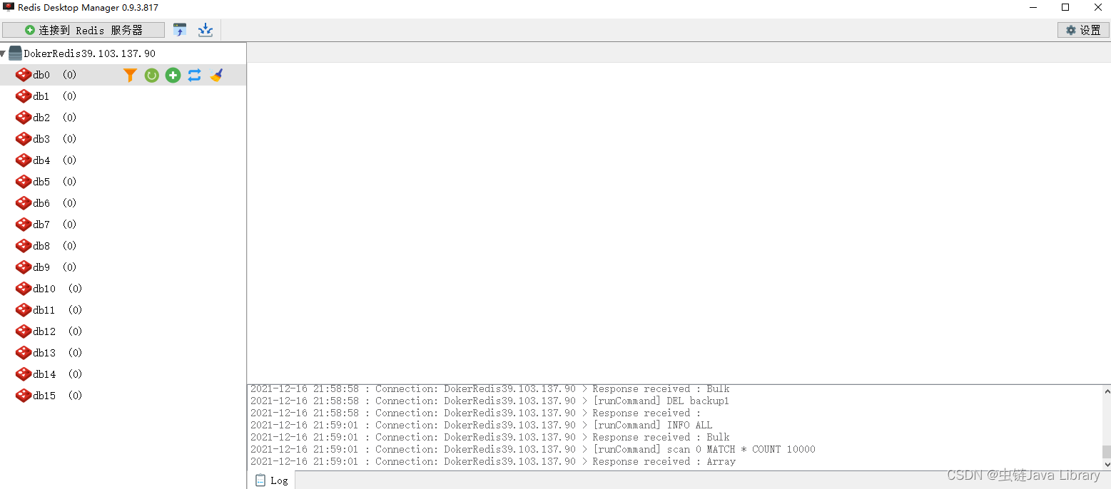Collapse the DokerRedis39.103.137.90 tree node
Image resolution: width=1111 pixels, height=489 pixels.
pyautogui.click(x=3, y=53)
